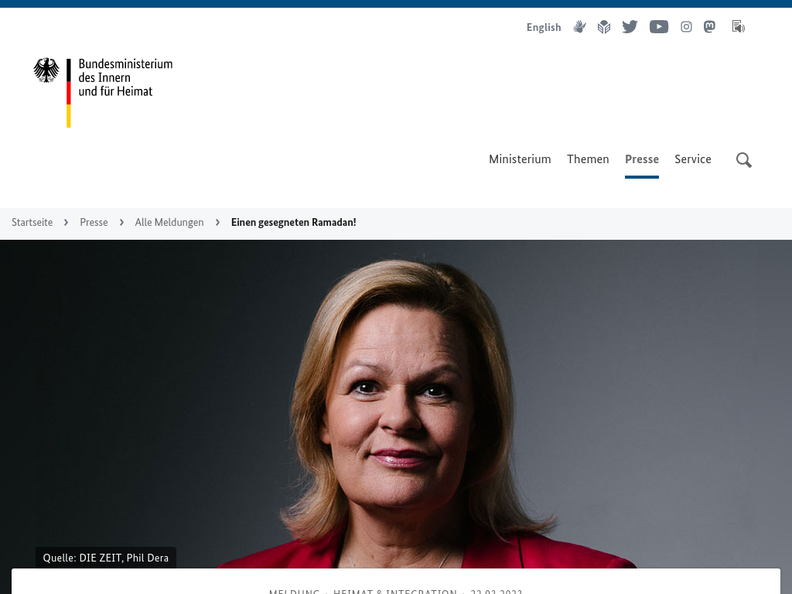The width and height of the screenshot is (792, 594).
Task: Open the Ministerium menu
Action: pos(520,159)
